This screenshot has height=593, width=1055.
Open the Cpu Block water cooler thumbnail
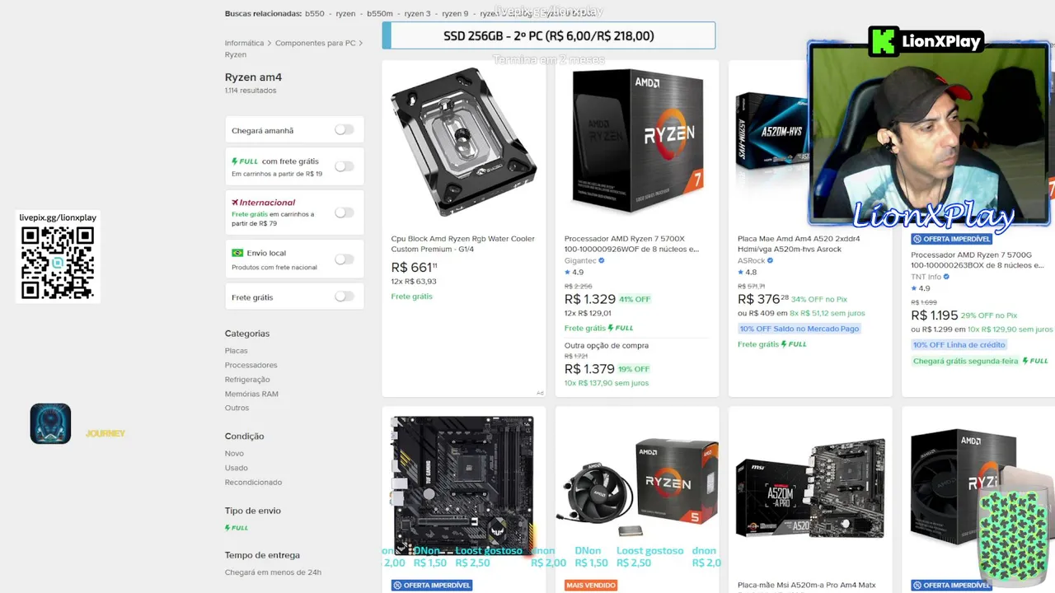[x=463, y=142]
